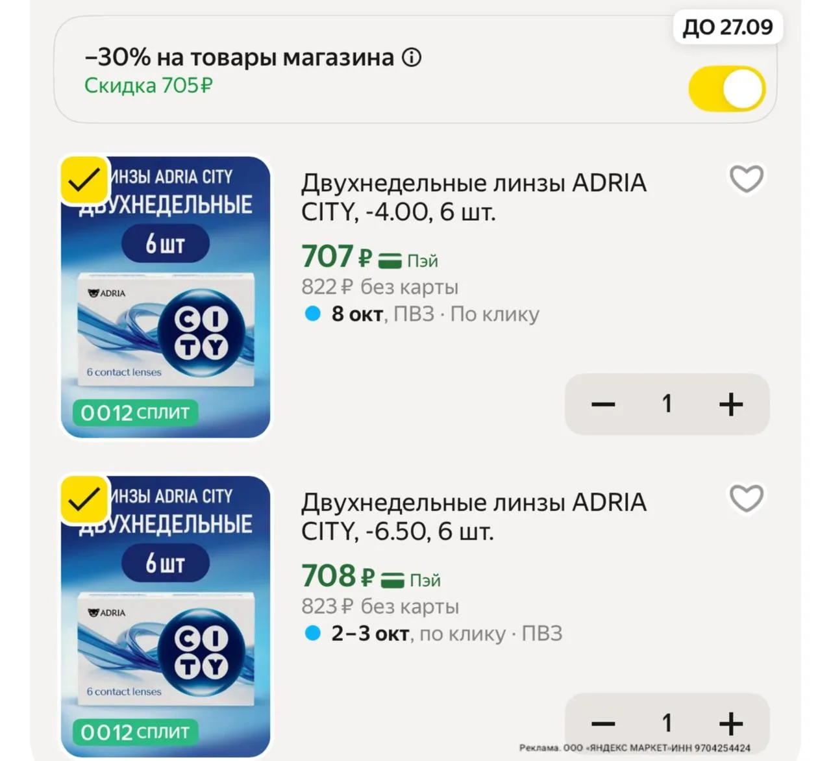The height and width of the screenshot is (761, 831).
Task: Increase quantity of -4.00 lenses with plus
Action: click(x=731, y=404)
